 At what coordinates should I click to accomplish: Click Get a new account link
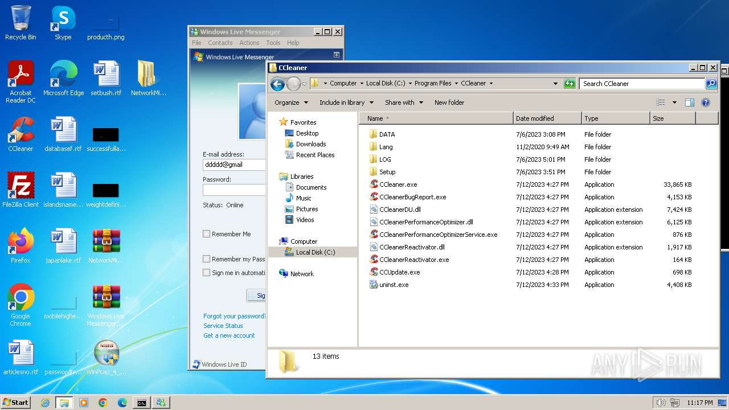click(229, 335)
